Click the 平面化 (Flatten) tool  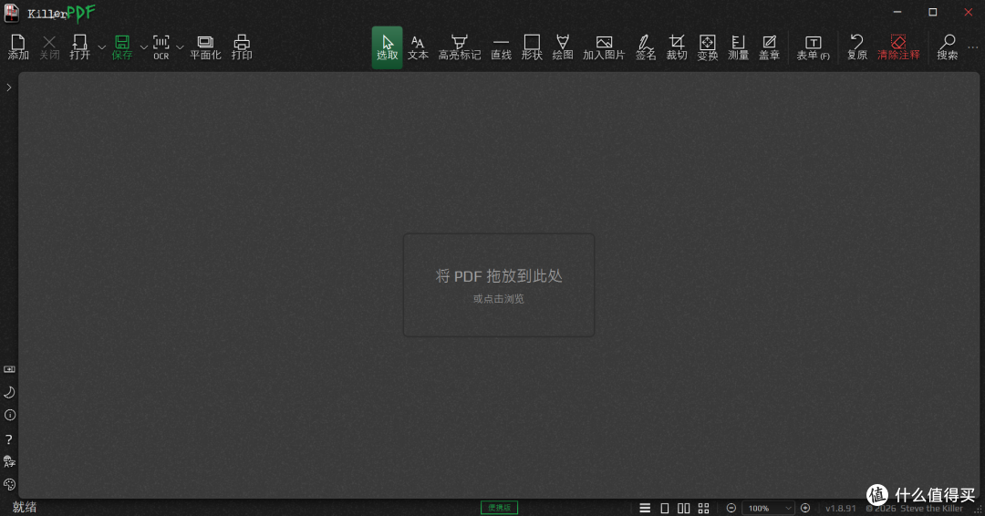pyautogui.click(x=205, y=47)
